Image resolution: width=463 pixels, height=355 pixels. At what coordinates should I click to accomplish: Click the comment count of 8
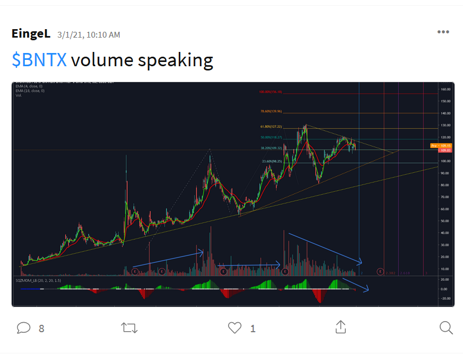tap(41, 329)
